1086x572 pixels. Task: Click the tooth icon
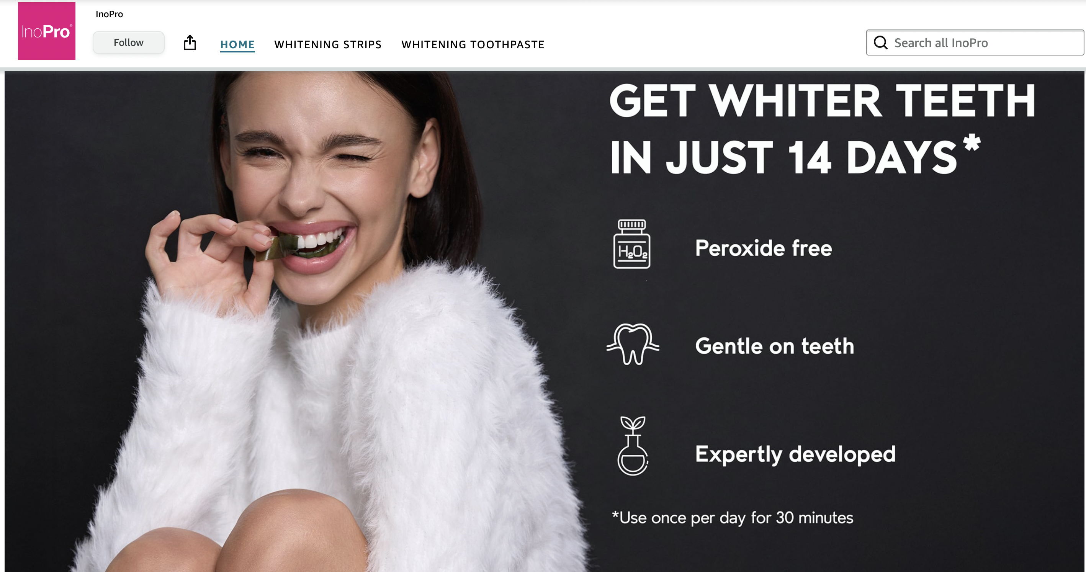pos(633,344)
